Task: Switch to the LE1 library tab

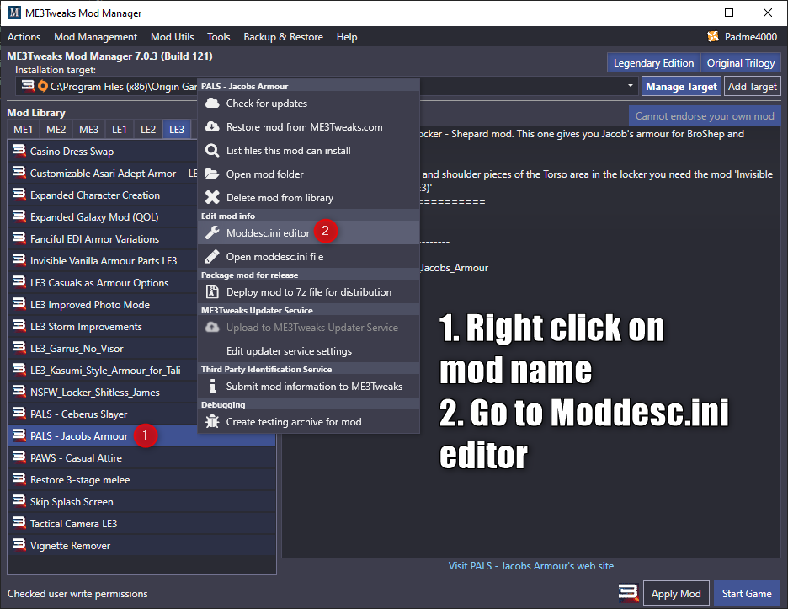Action: click(x=119, y=129)
